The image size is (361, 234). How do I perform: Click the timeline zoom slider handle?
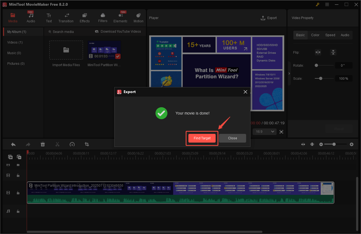[x=334, y=144]
